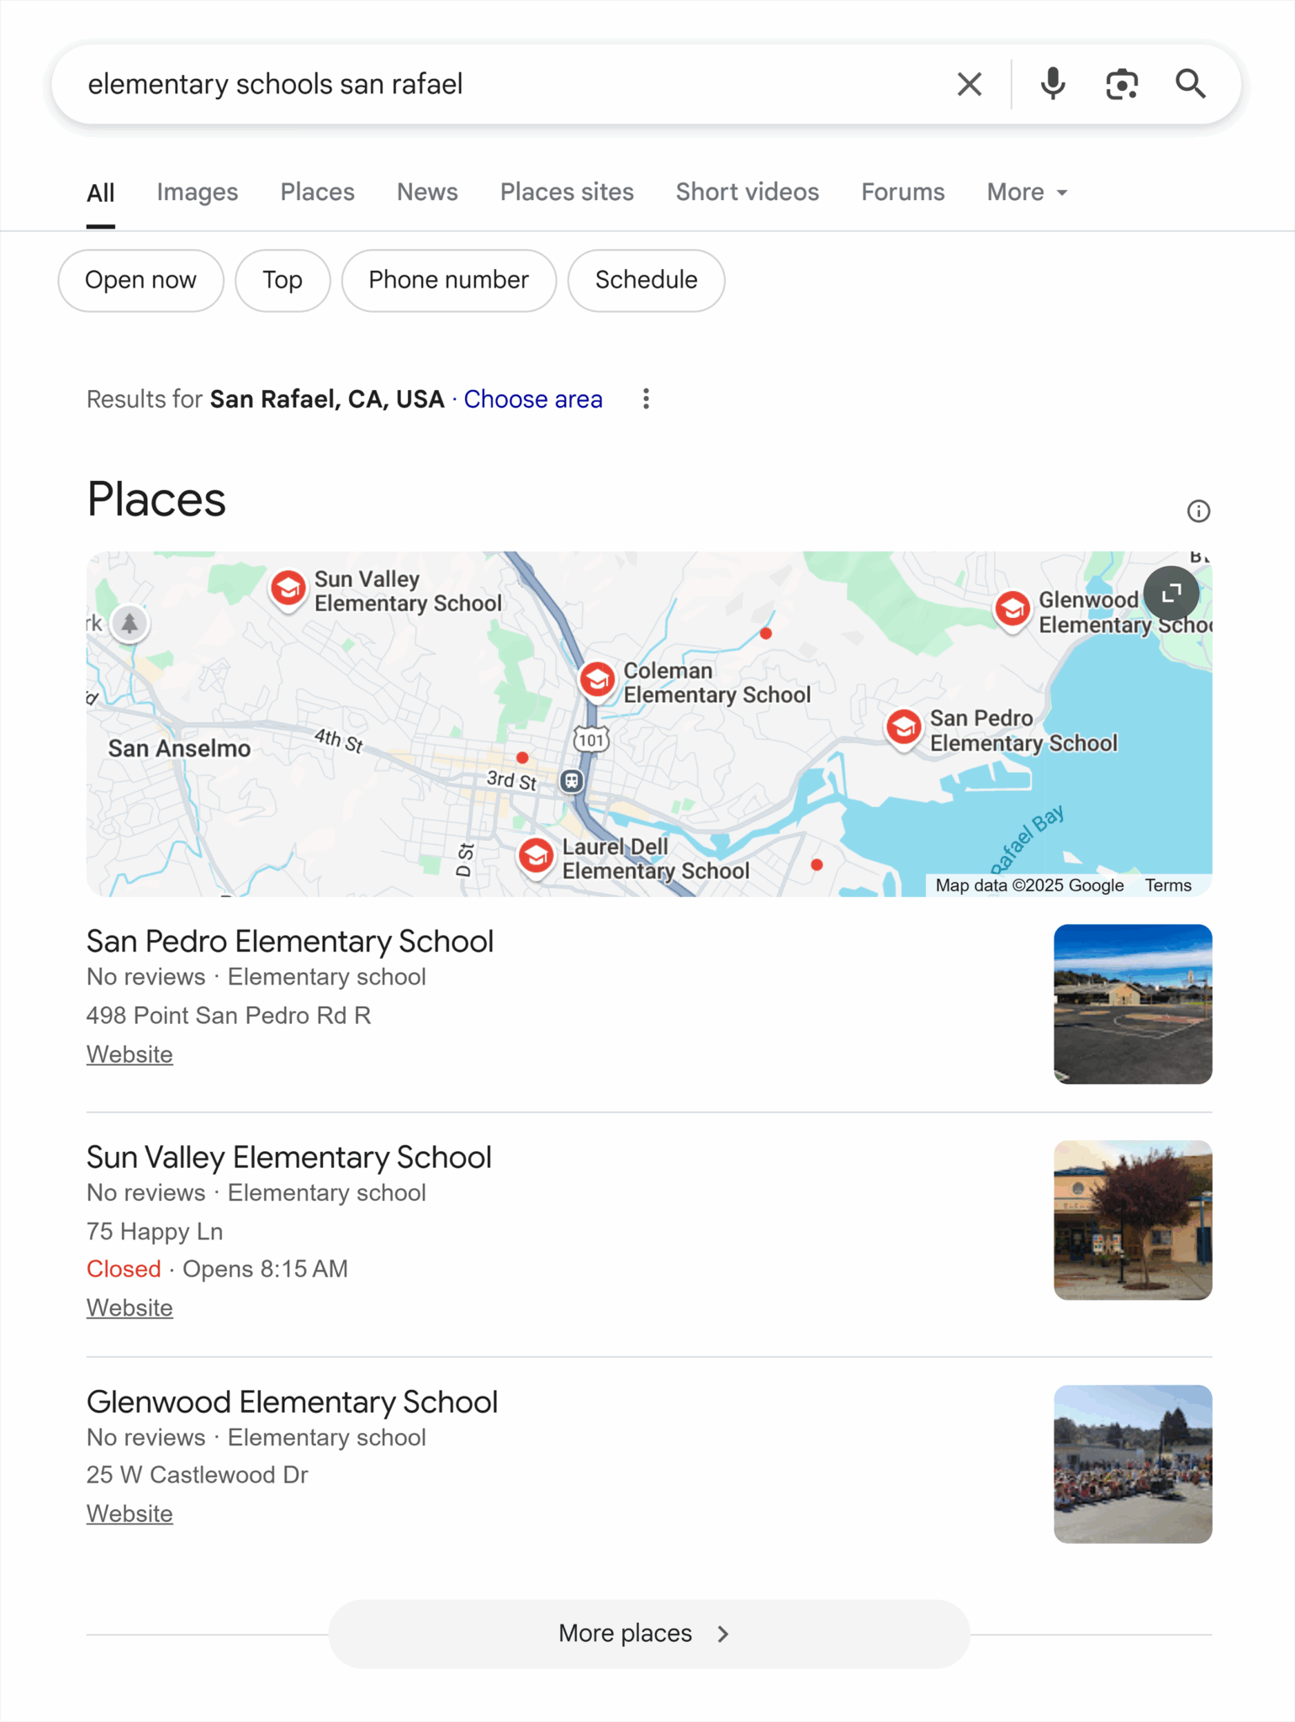The width and height of the screenshot is (1295, 1722).
Task: Open the Places sites tab
Action: pyautogui.click(x=567, y=193)
